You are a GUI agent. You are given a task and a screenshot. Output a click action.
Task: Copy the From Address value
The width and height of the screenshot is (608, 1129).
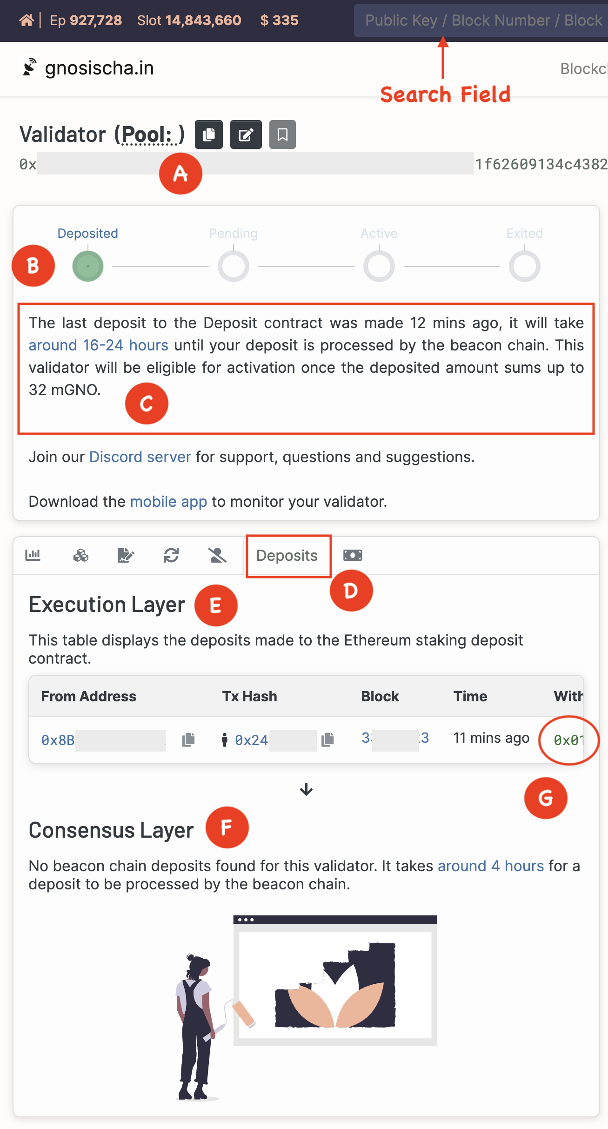click(188, 739)
